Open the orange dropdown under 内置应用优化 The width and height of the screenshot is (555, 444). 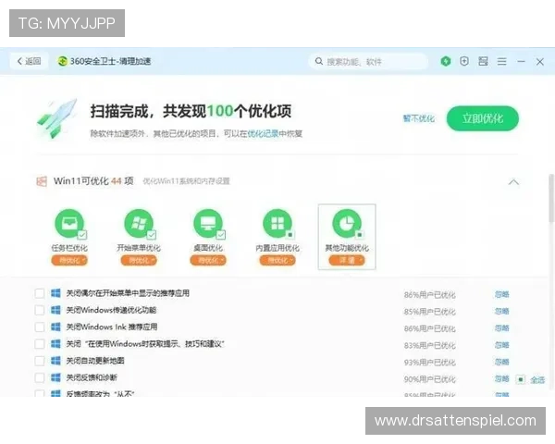(x=277, y=261)
